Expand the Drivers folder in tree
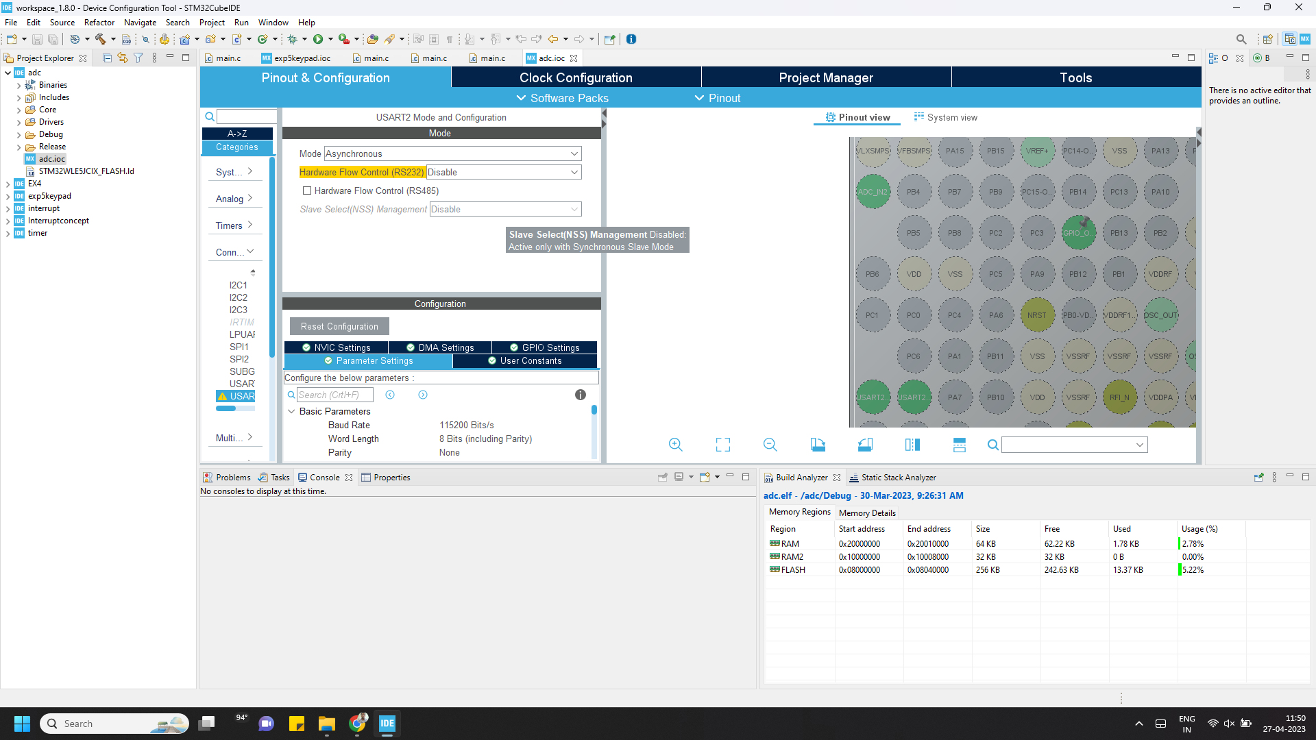 [19, 122]
